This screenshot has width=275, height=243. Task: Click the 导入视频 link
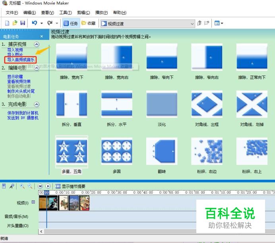(15, 50)
